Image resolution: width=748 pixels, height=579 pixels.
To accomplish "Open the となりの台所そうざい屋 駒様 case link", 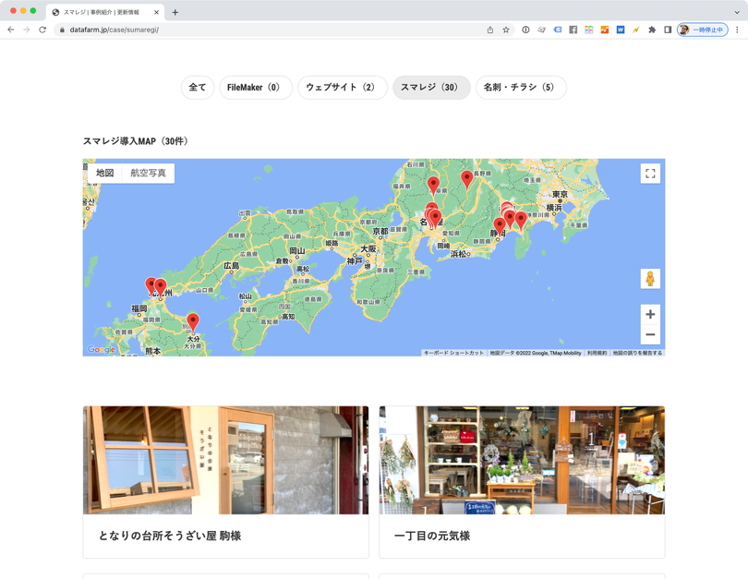I will (170, 536).
